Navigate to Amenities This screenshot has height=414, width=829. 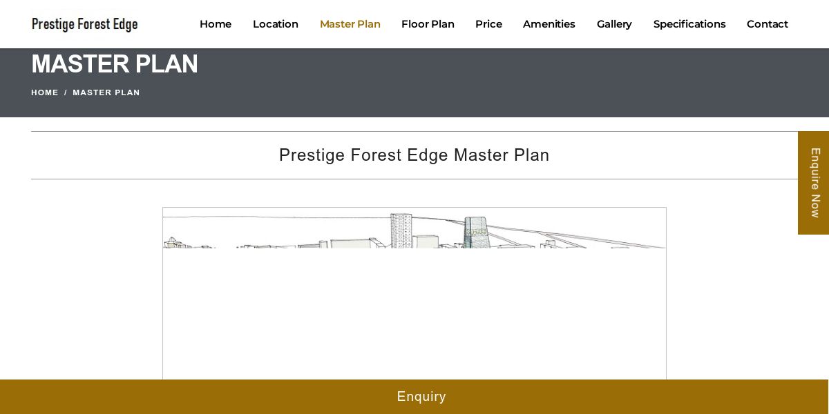(549, 24)
